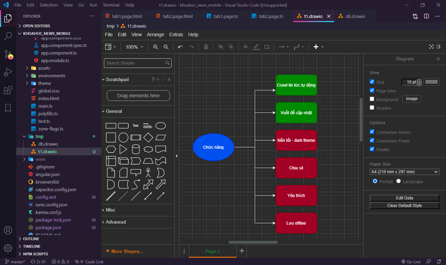Open the Line Color pencil tool
The width and height of the screenshot is (446, 265).
point(256,47)
